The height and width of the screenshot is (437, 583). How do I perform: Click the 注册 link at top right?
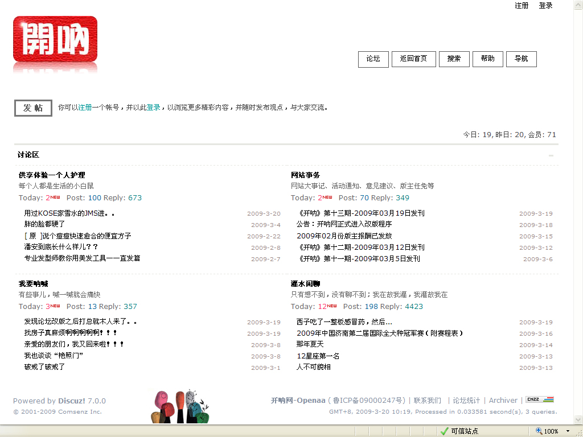tap(522, 6)
